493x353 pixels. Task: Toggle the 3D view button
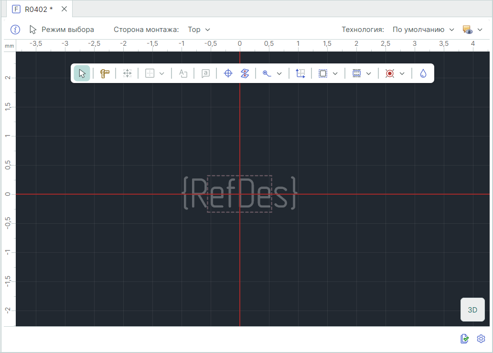tap(472, 310)
